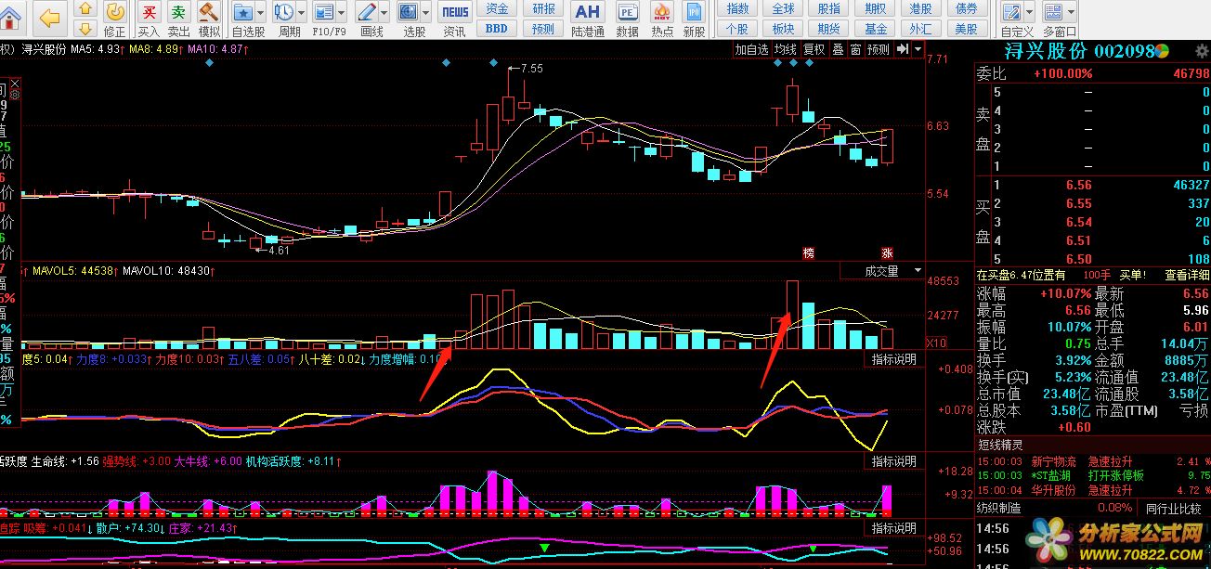This screenshot has height=569, width=1211.
Task: Select the 港股 market category
Action: click(920, 8)
